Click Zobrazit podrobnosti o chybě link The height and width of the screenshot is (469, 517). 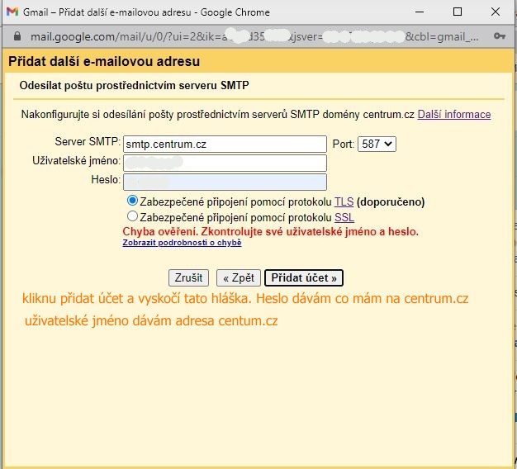pyautogui.click(x=182, y=243)
